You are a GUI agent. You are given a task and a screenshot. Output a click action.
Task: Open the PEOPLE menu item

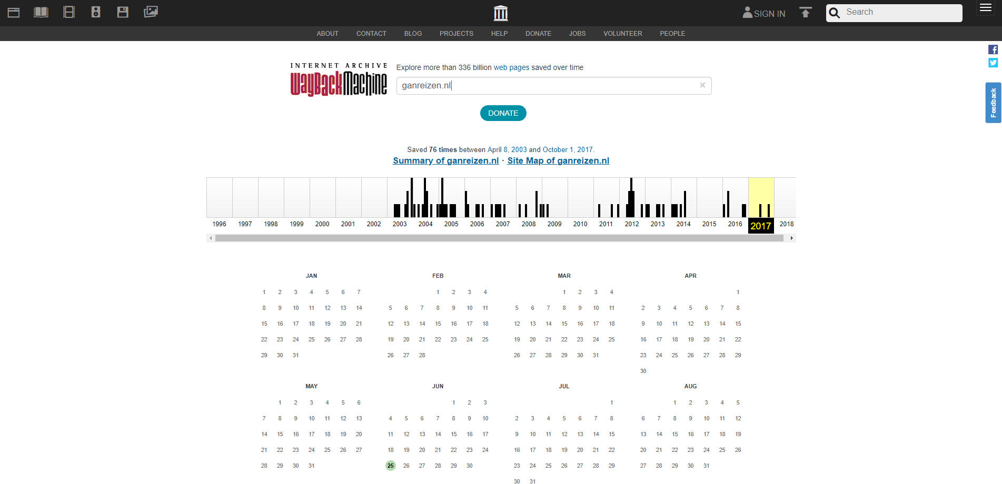pyautogui.click(x=672, y=34)
